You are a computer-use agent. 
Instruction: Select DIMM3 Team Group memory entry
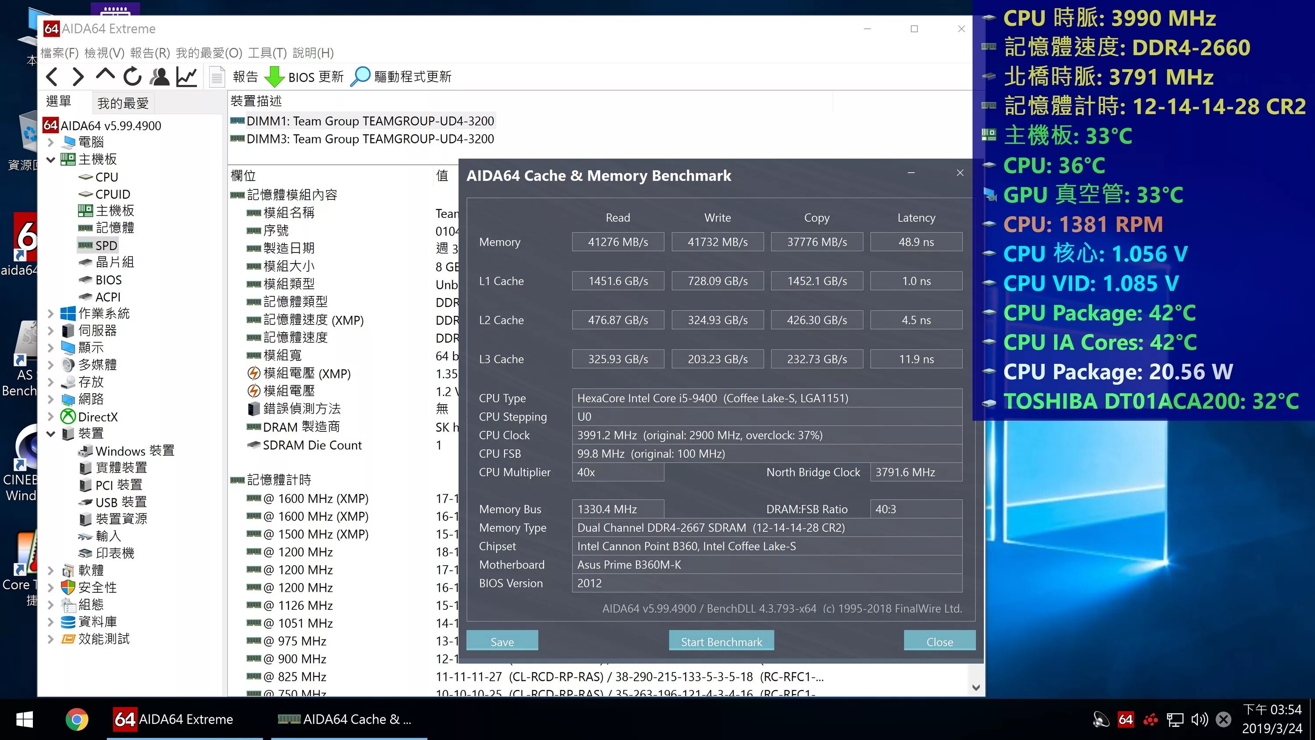point(370,139)
